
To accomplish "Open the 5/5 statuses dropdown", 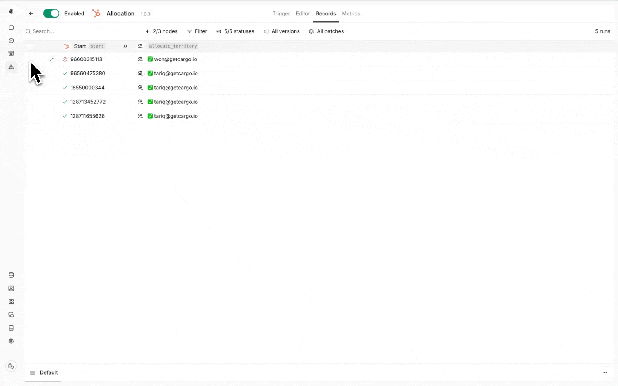I will point(235,31).
